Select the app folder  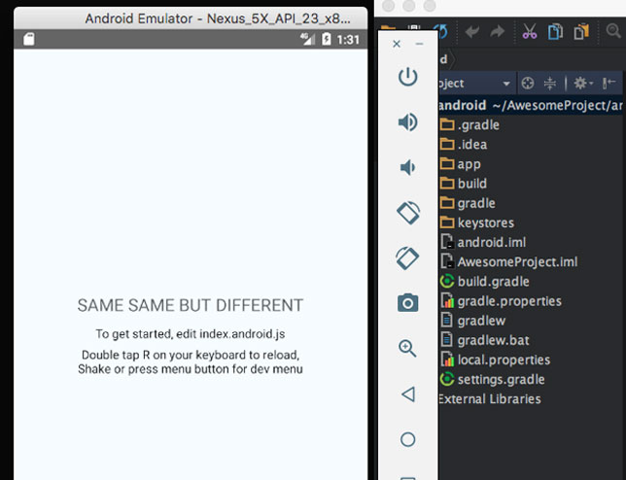(460, 164)
